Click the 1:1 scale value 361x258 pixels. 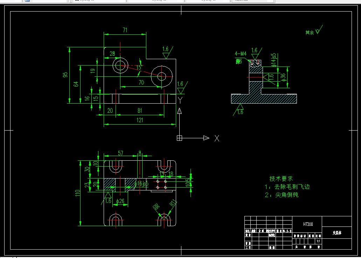[318, 241]
